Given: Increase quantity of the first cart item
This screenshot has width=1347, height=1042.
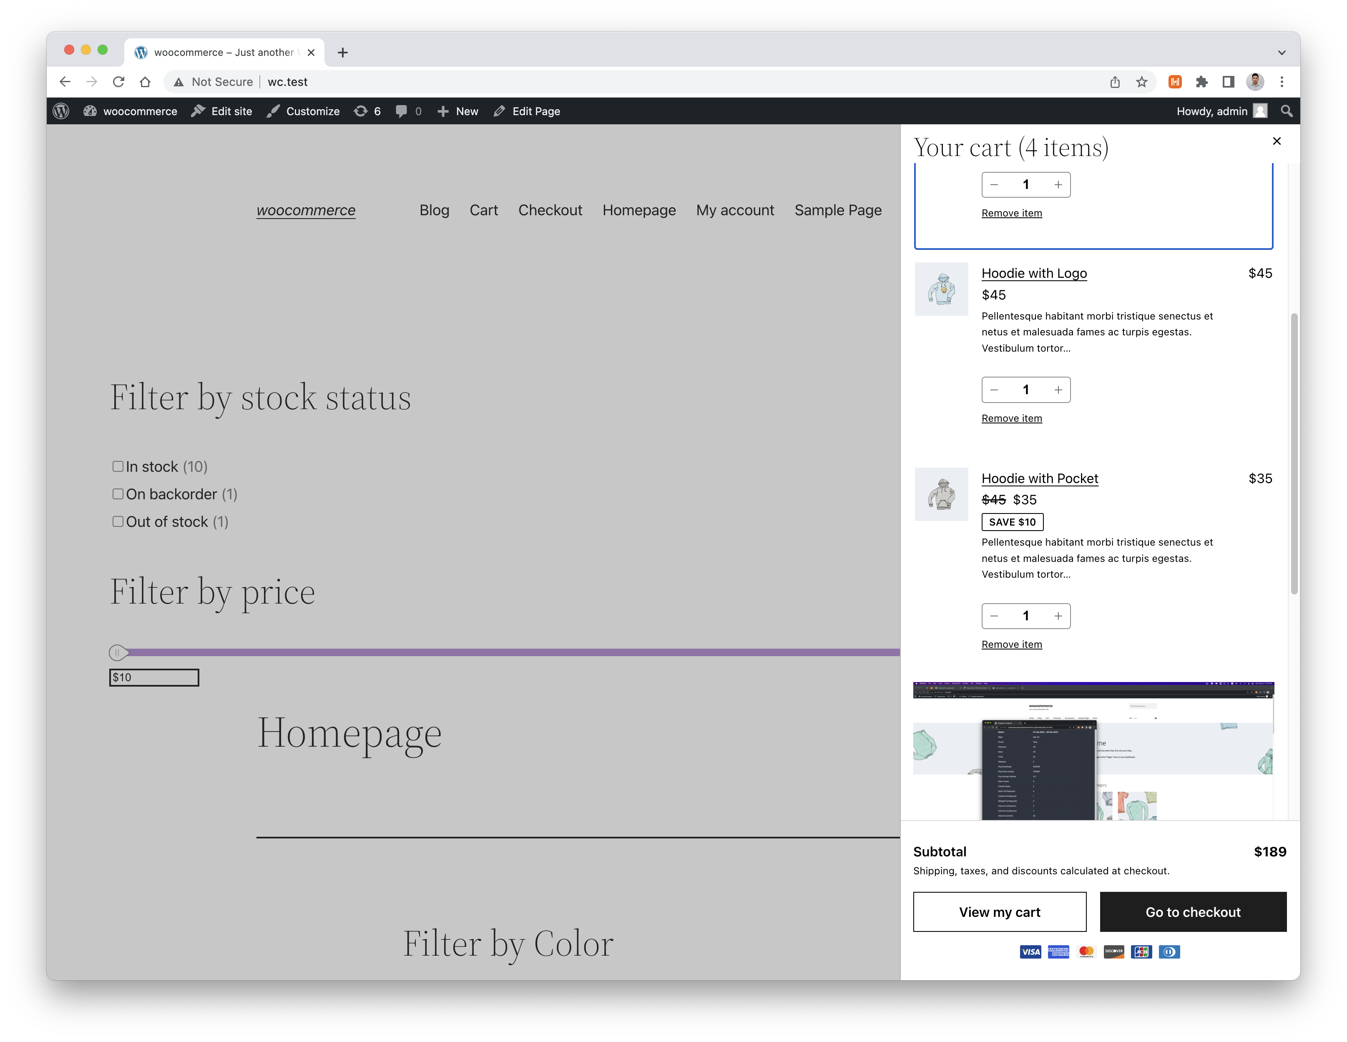Looking at the screenshot, I should point(1058,185).
